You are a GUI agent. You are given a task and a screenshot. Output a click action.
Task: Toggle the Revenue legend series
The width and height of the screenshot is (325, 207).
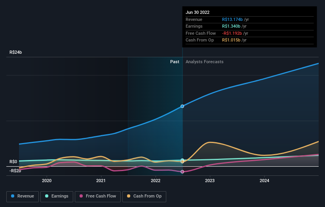pyautogui.click(x=23, y=196)
